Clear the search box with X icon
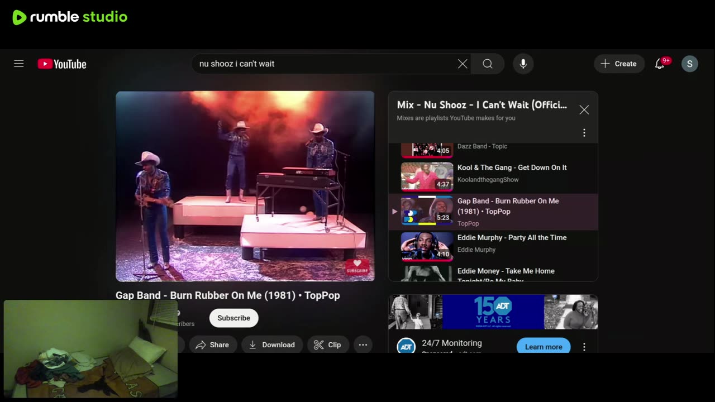The image size is (715, 402). 463,64
